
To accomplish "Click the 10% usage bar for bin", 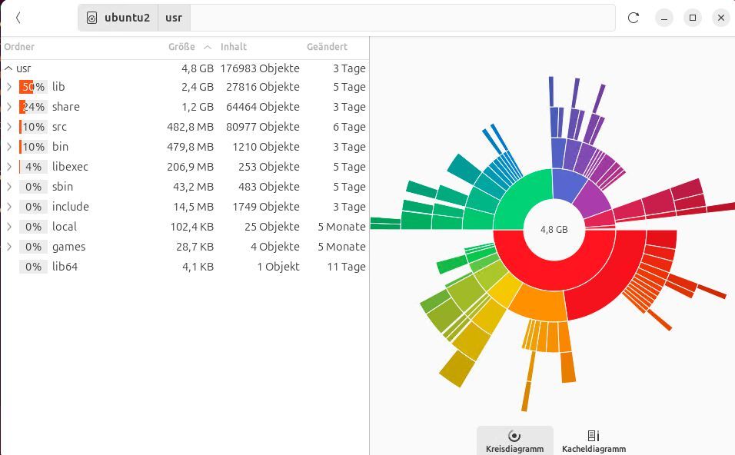I will [33, 147].
